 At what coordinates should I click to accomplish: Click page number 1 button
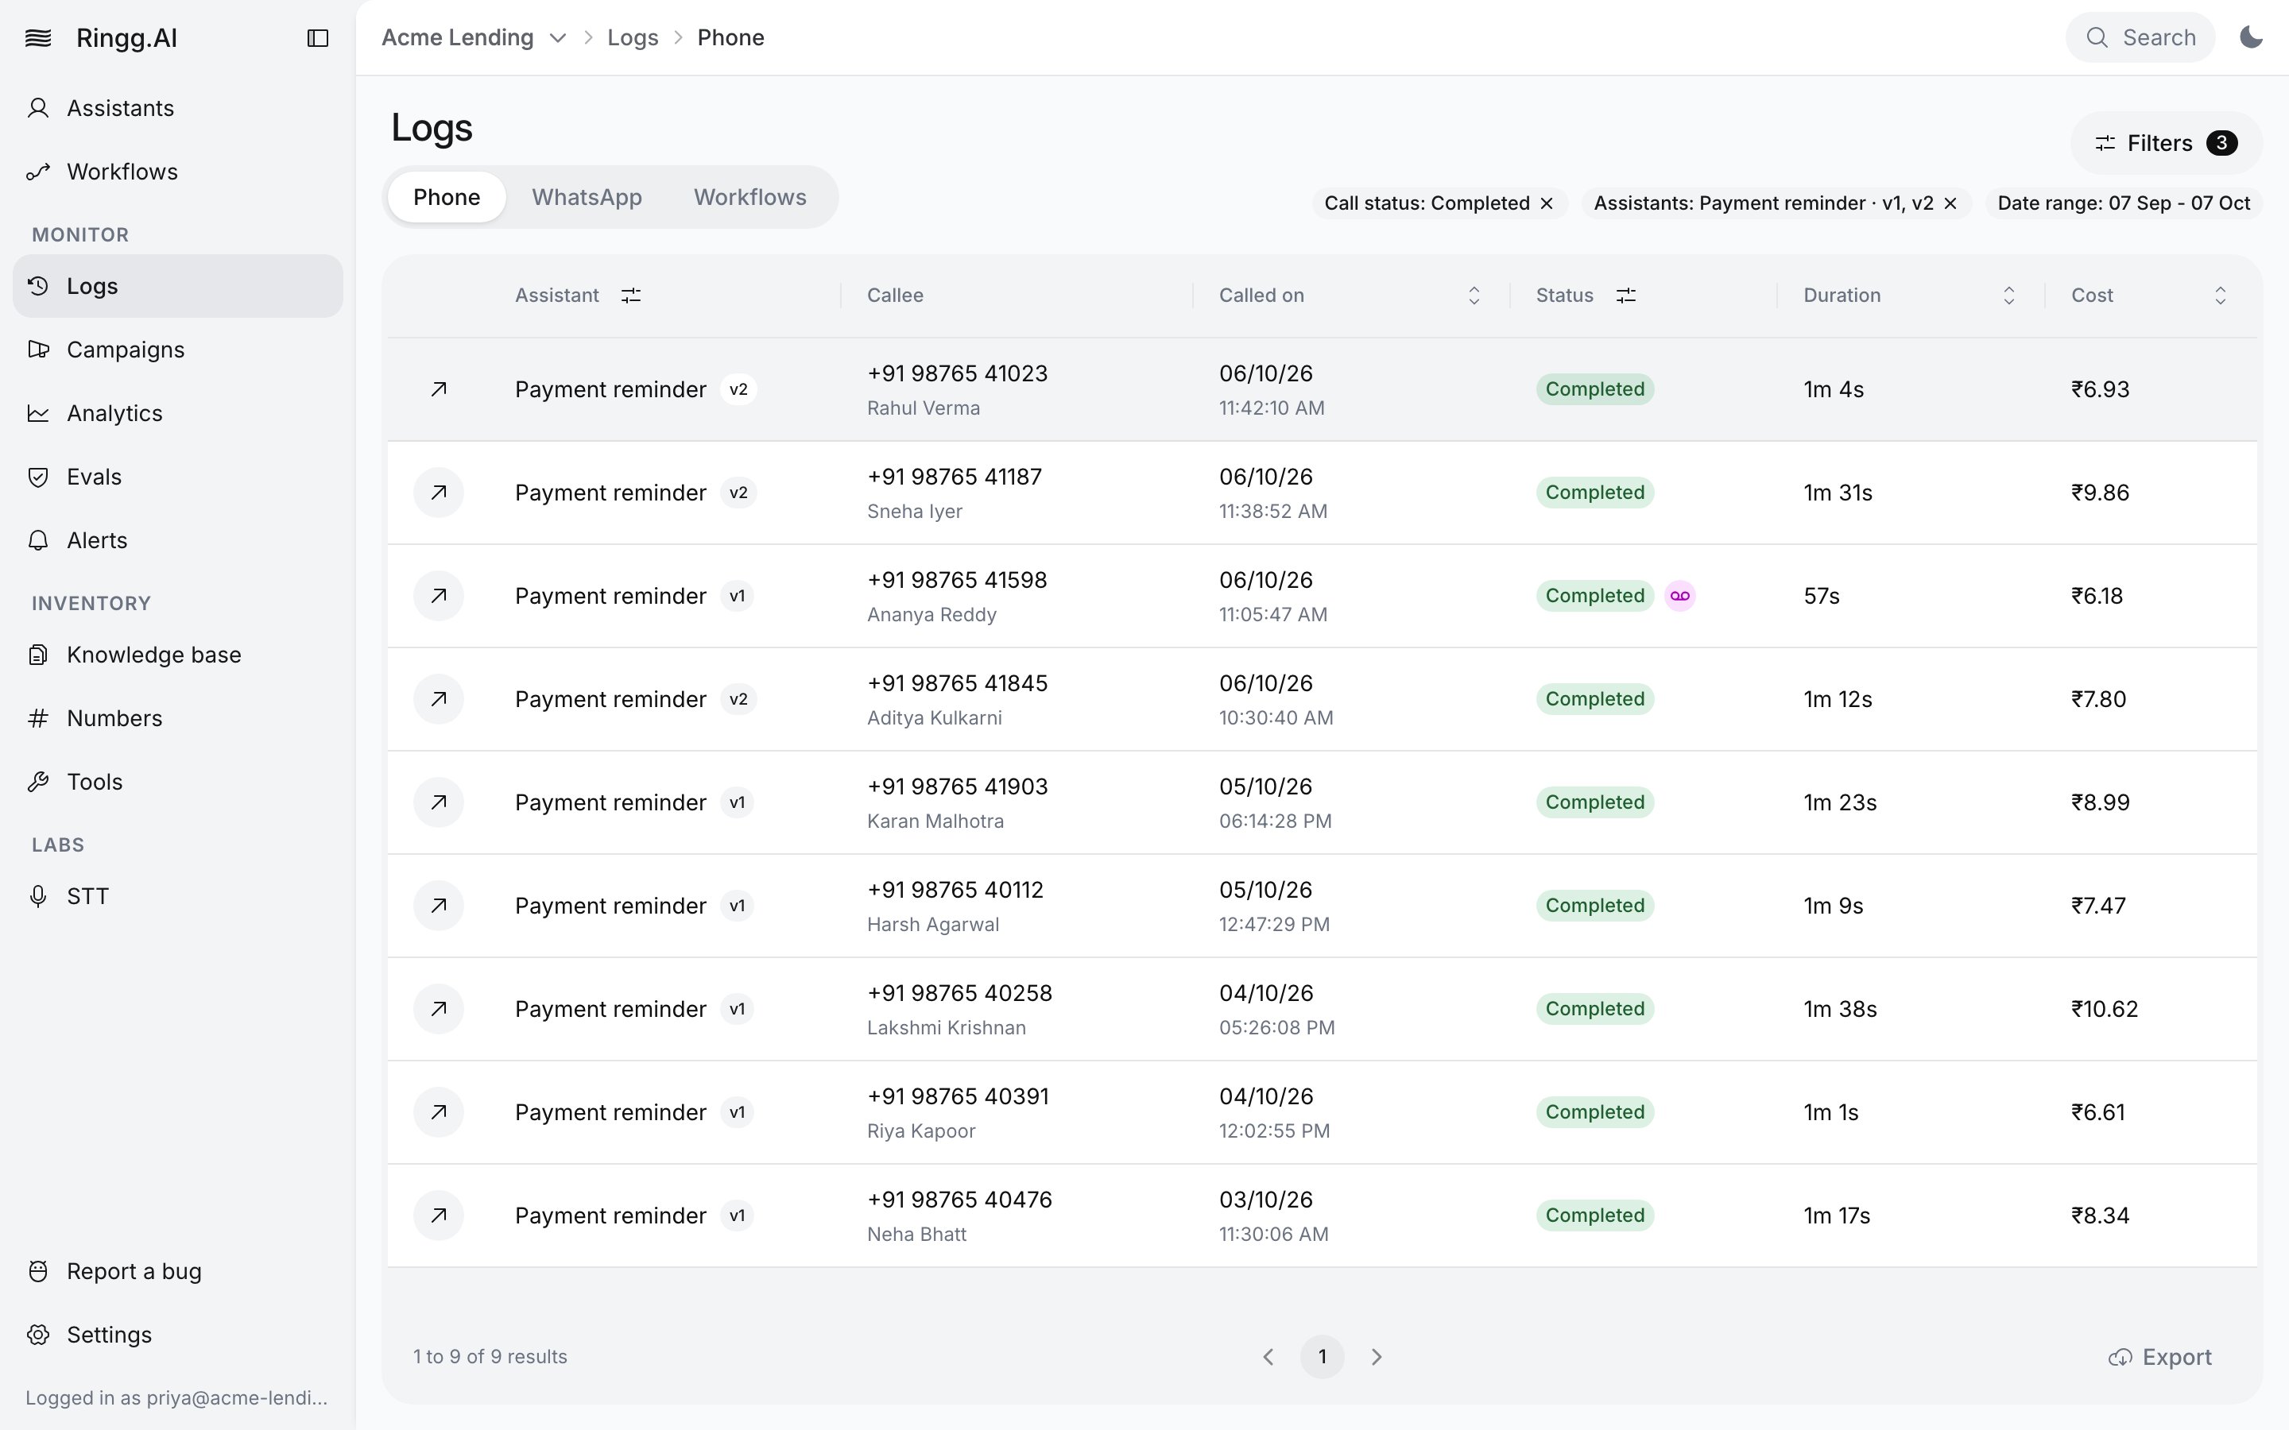1323,1356
